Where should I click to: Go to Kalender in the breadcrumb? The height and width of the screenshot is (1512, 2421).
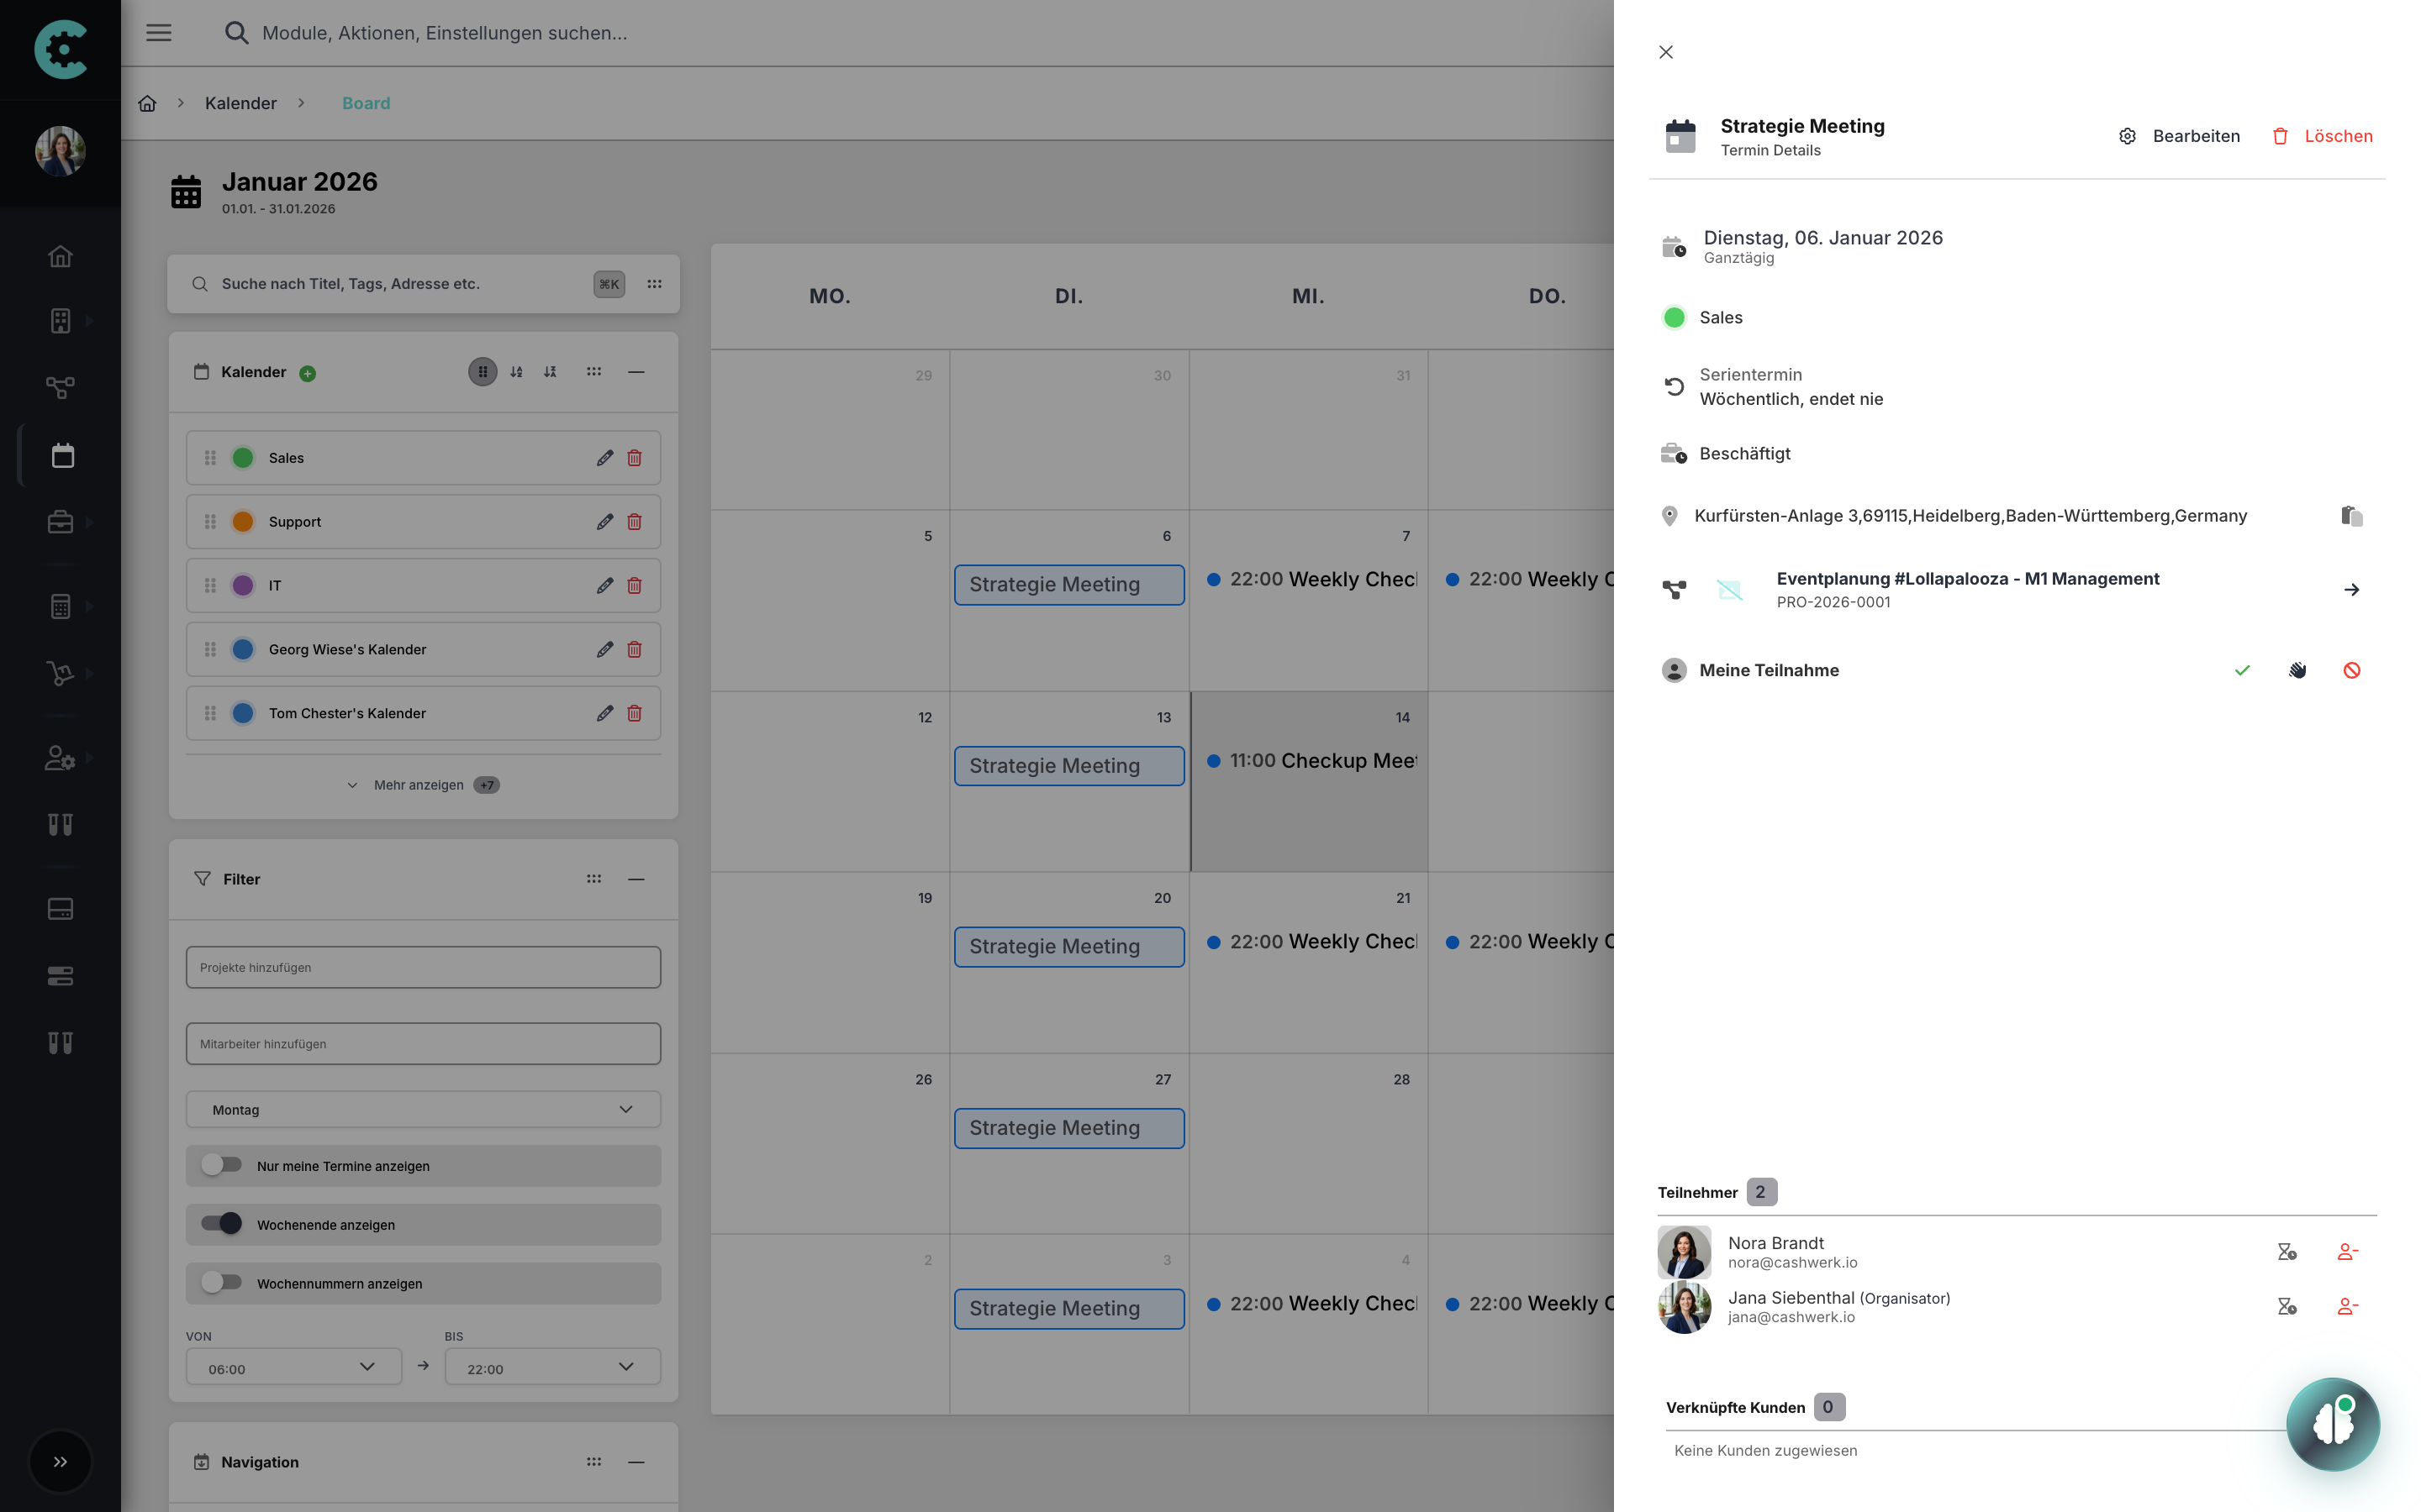(x=240, y=103)
